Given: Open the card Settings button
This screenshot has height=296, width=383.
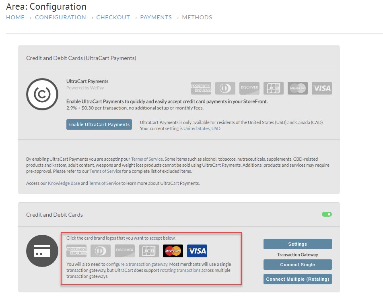Looking at the screenshot, I should tap(298, 244).
